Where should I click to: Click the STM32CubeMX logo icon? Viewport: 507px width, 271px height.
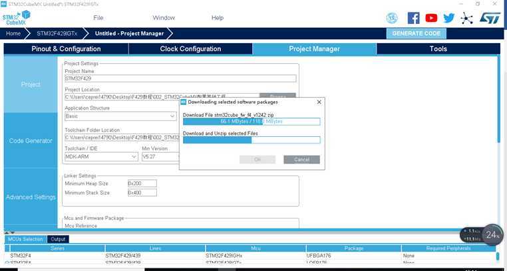(x=16, y=18)
